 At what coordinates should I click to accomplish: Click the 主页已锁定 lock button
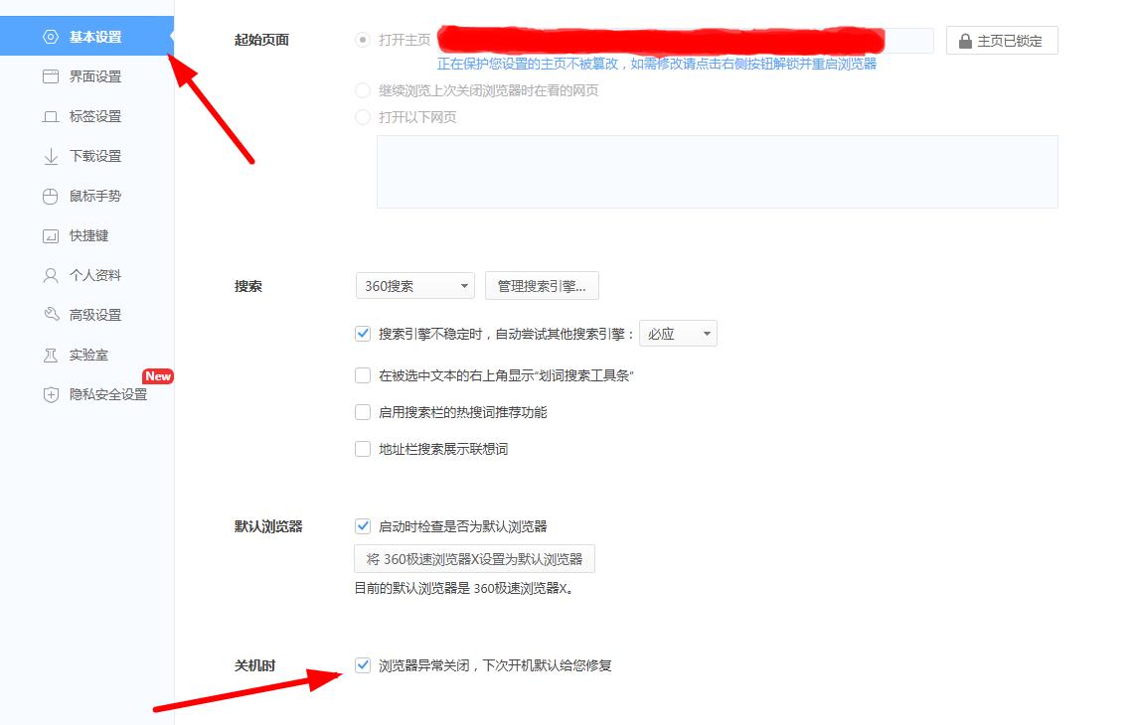coord(1001,41)
